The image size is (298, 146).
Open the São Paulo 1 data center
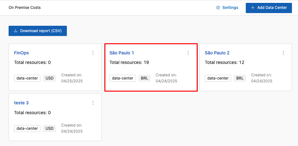tap(122, 53)
